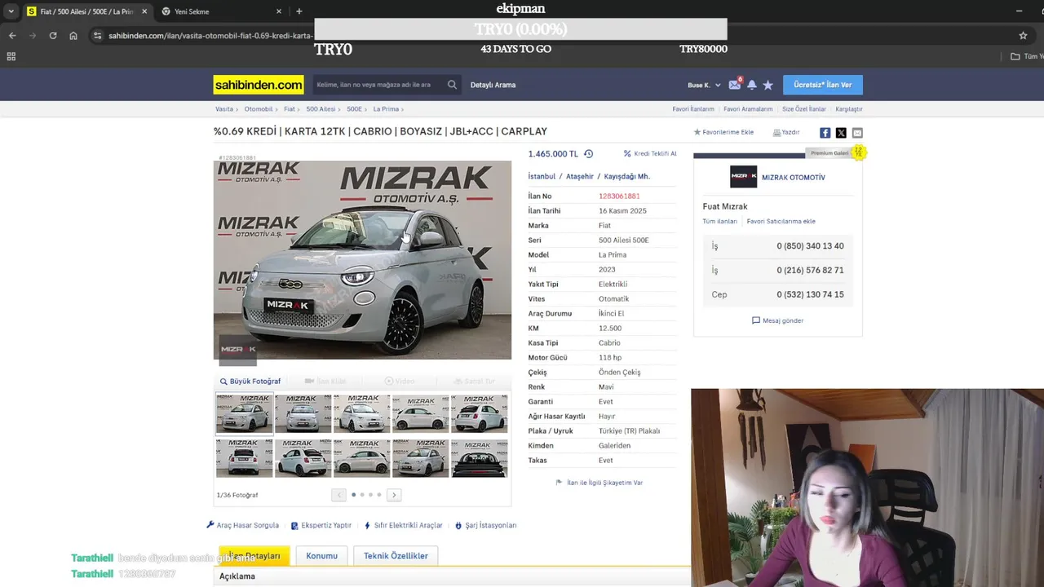Open Araç Hasar Sorgula link
Image resolution: width=1044 pixels, height=587 pixels.
[243, 526]
